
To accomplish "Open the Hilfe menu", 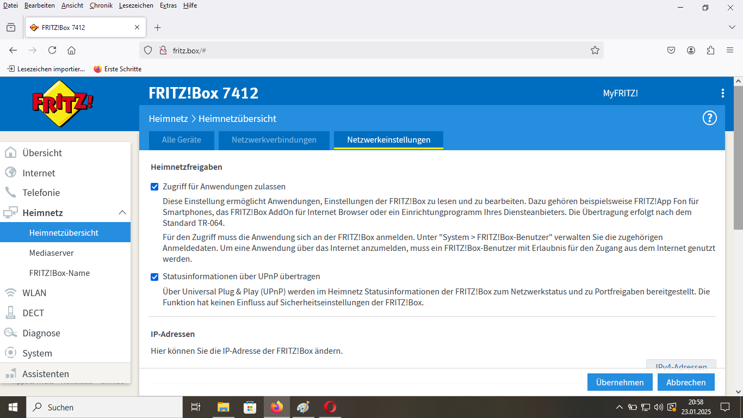I will click(x=190, y=5).
